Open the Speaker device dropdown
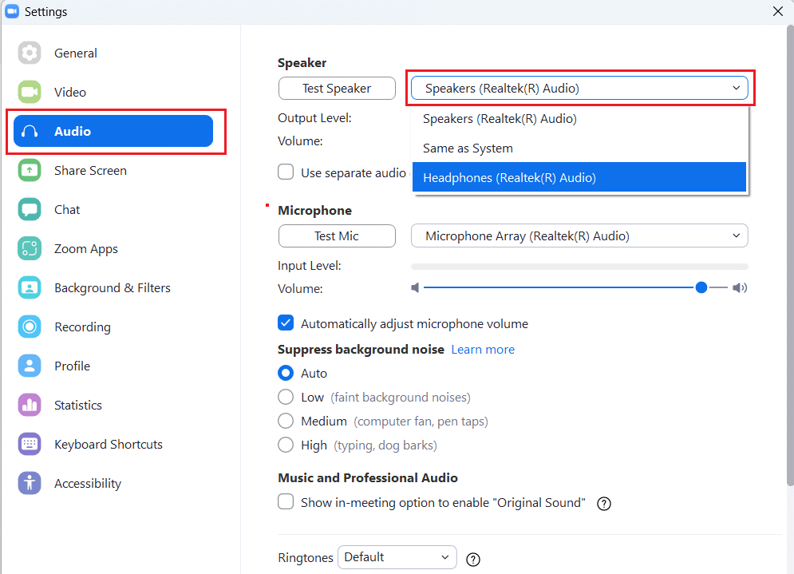 (x=579, y=88)
